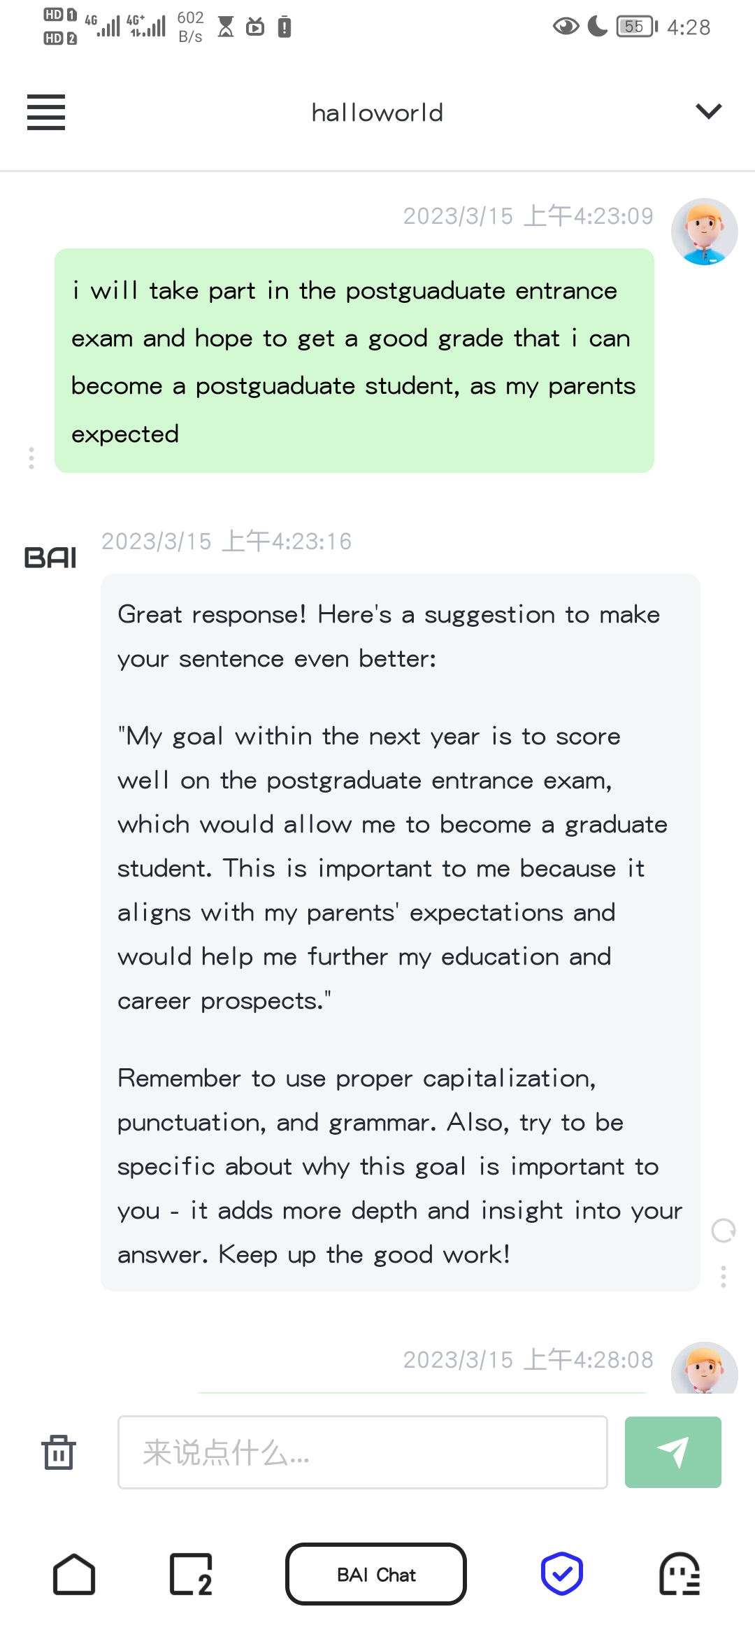Image resolution: width=755 pixels, height=1637 pixels.
Task: Go to the Home tab
Action: coord(74,1574)
